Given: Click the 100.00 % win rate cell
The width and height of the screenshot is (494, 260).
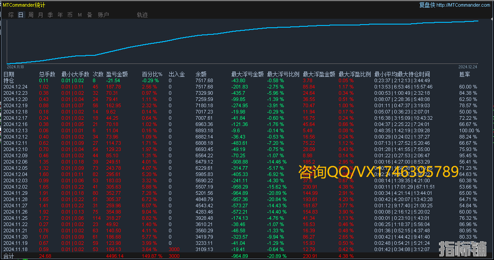Looking at the screenshot, I should point(469,130).
